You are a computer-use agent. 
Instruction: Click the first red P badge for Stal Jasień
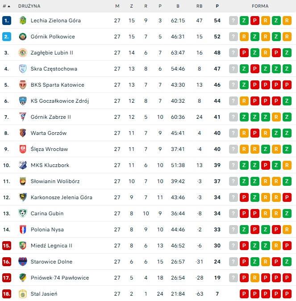[x=244, y=294]
